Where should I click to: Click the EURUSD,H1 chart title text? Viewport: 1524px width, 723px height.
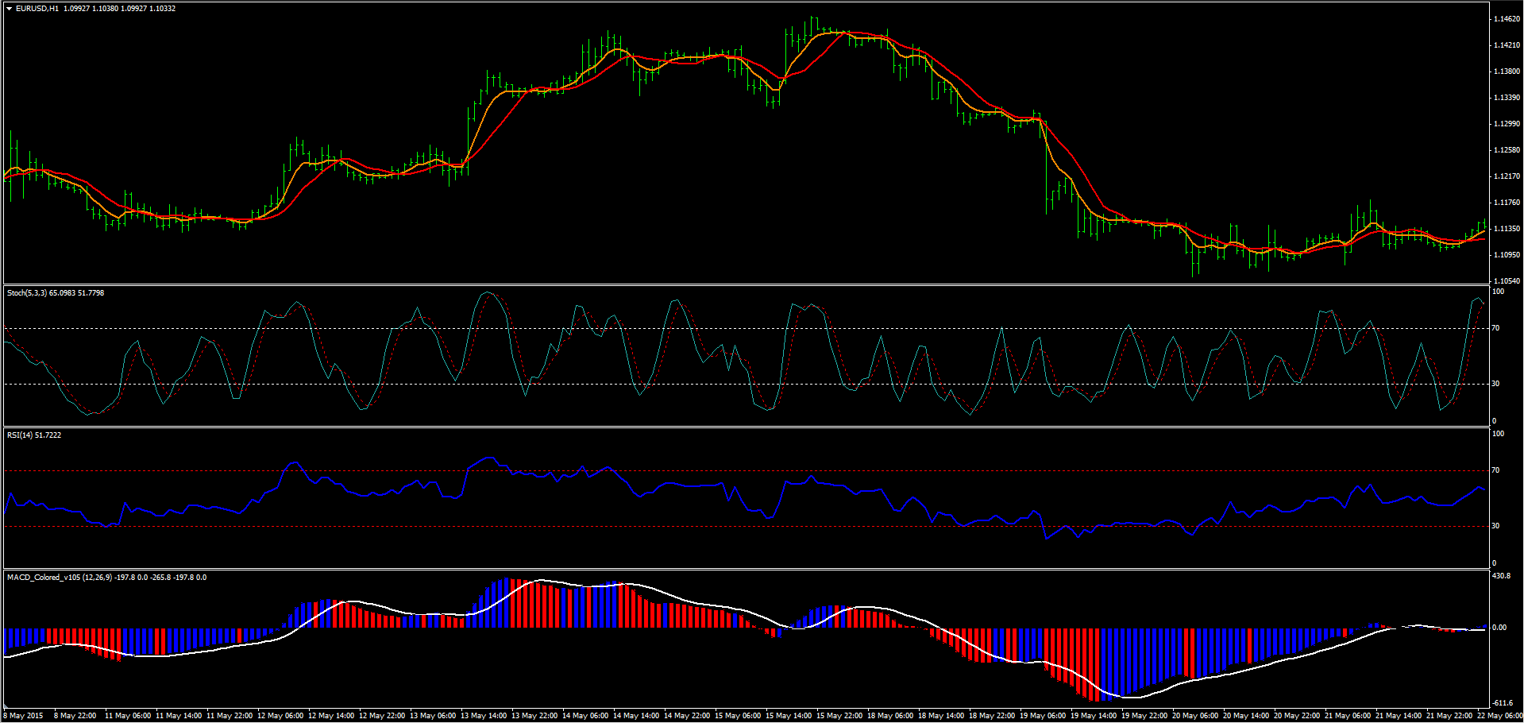37,9
